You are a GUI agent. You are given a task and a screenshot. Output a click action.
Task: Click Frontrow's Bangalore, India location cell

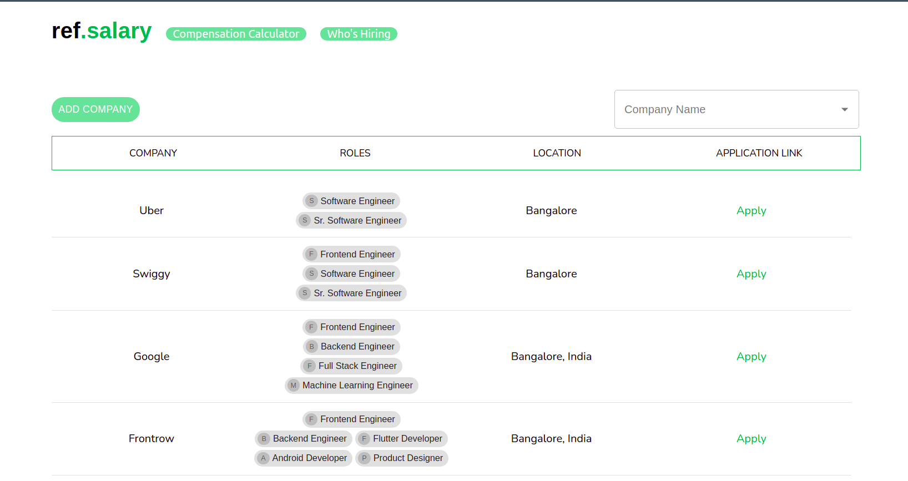[x=552, y=439]
